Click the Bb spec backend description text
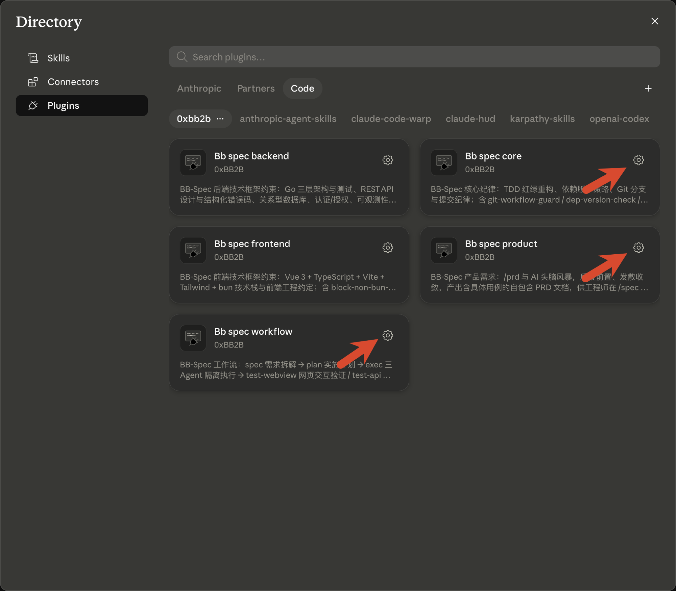676x591 pixels. pos(288,195)
